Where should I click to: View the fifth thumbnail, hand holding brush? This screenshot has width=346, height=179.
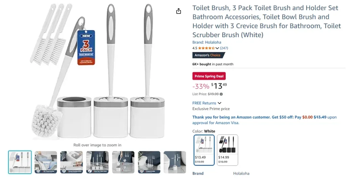point(123,162)
